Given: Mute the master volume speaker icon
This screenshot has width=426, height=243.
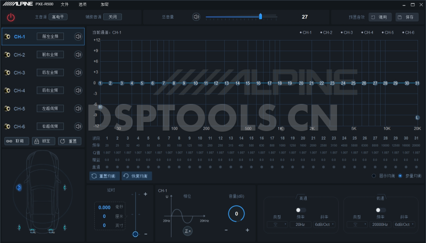Looking at the screenshot, I should tap(196, 17).
